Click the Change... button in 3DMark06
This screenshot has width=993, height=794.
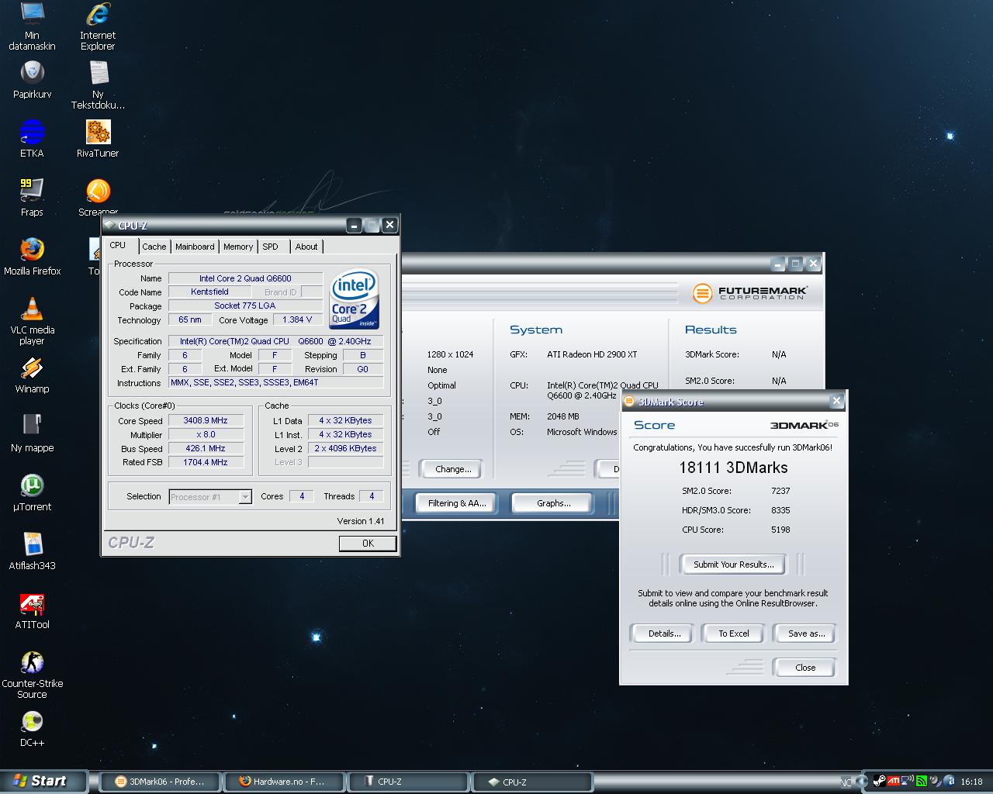[x=453, y=469]
